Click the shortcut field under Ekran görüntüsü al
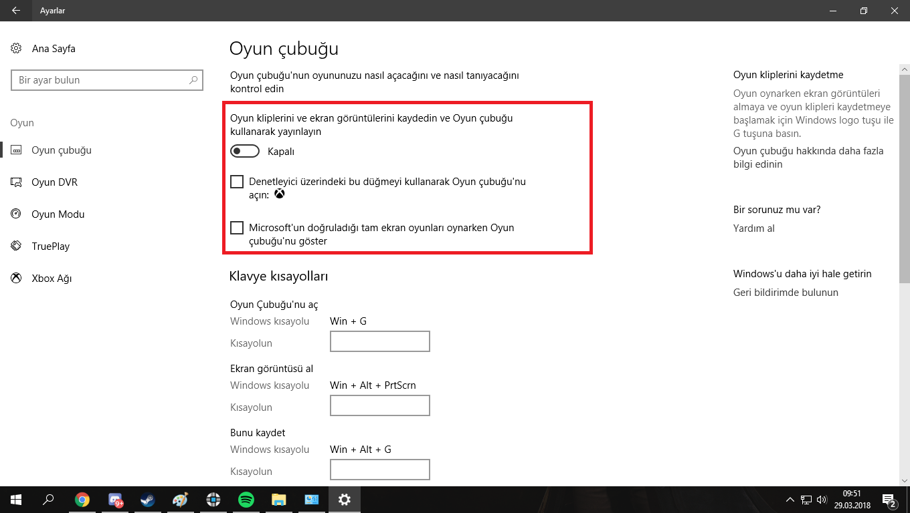Image resolution: width=910 pixels, height=513 pixels. (x=380, y=405)
